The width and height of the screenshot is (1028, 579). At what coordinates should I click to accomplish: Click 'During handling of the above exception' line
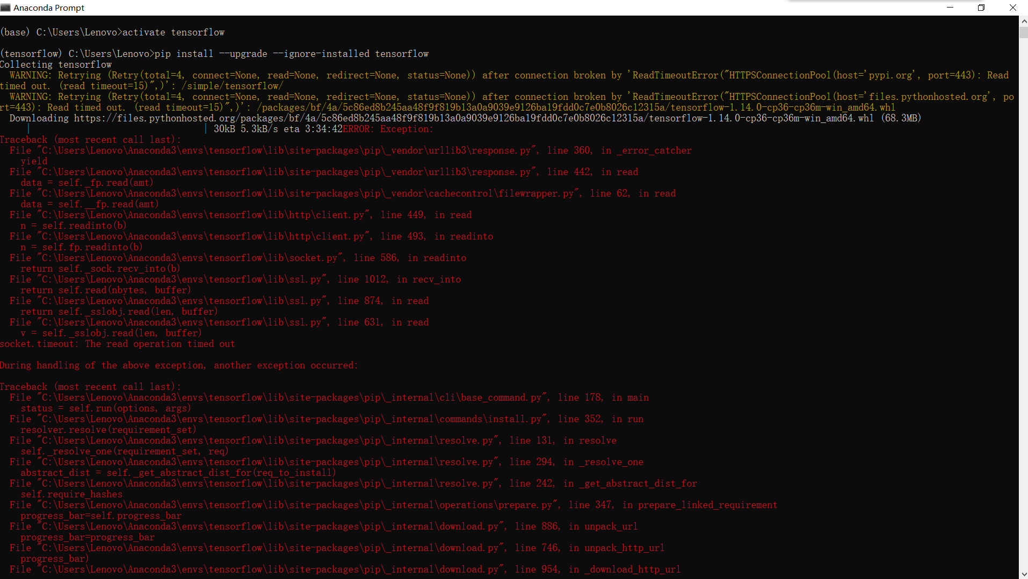coord(179,365)
